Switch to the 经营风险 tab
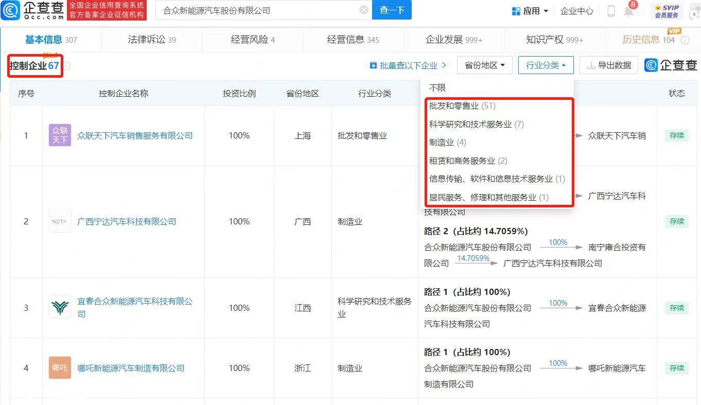This screenshot has width=701, height=405. pyautogui.click(x=253, y=40)
